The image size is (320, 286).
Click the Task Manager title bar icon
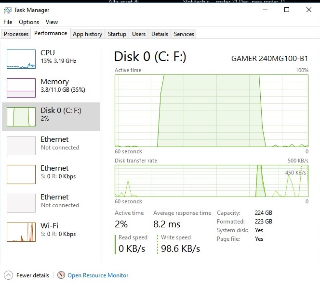(x=8, y=10)
